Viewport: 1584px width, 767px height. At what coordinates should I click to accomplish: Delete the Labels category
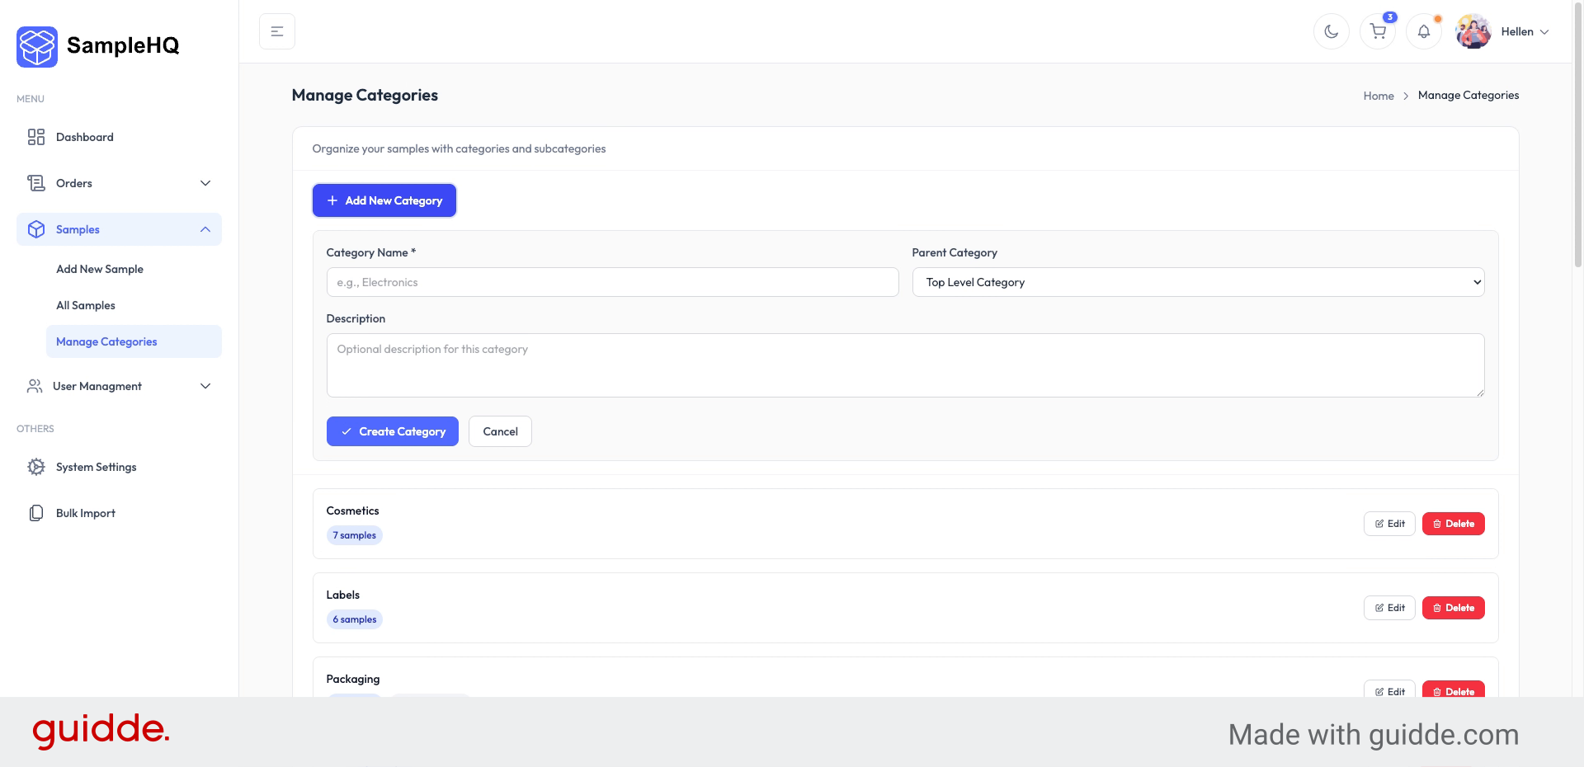click(x=1453, y=608)
